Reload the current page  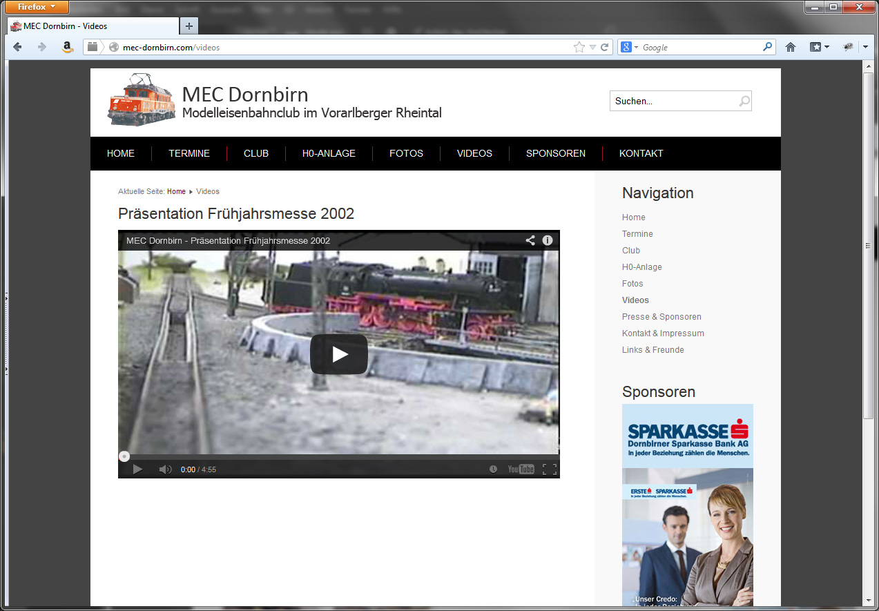point(605,48)
